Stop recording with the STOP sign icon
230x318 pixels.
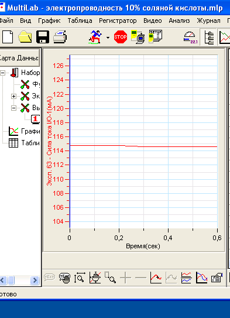pos(121,37)
